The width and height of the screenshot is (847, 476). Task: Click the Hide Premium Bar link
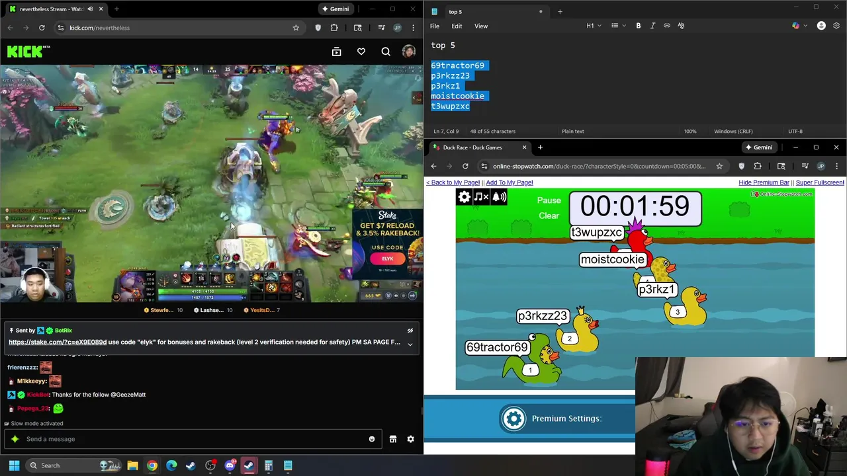[x=764, y=182]
